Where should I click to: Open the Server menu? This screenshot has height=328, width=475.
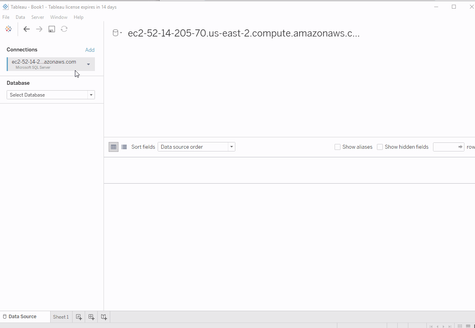38,17
